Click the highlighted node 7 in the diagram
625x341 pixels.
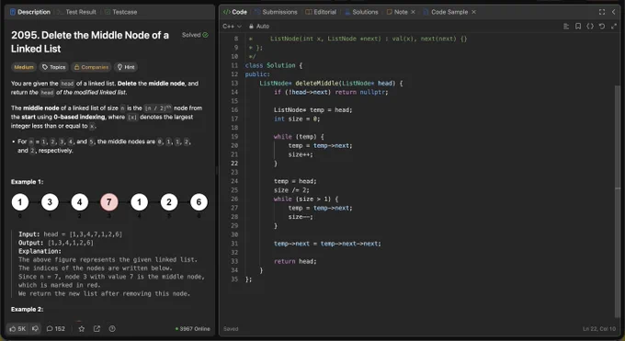click(x=109, y=202)
